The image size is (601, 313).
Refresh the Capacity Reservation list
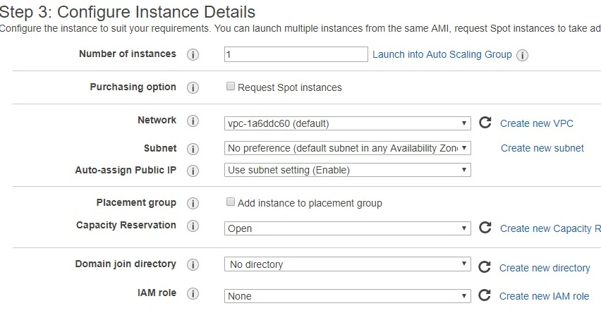coord(485,228)
